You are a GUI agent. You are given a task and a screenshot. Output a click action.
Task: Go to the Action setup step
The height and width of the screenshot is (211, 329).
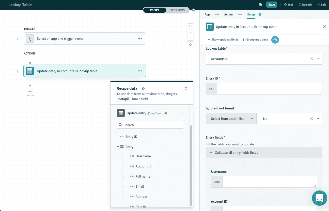tap(228, 14)
